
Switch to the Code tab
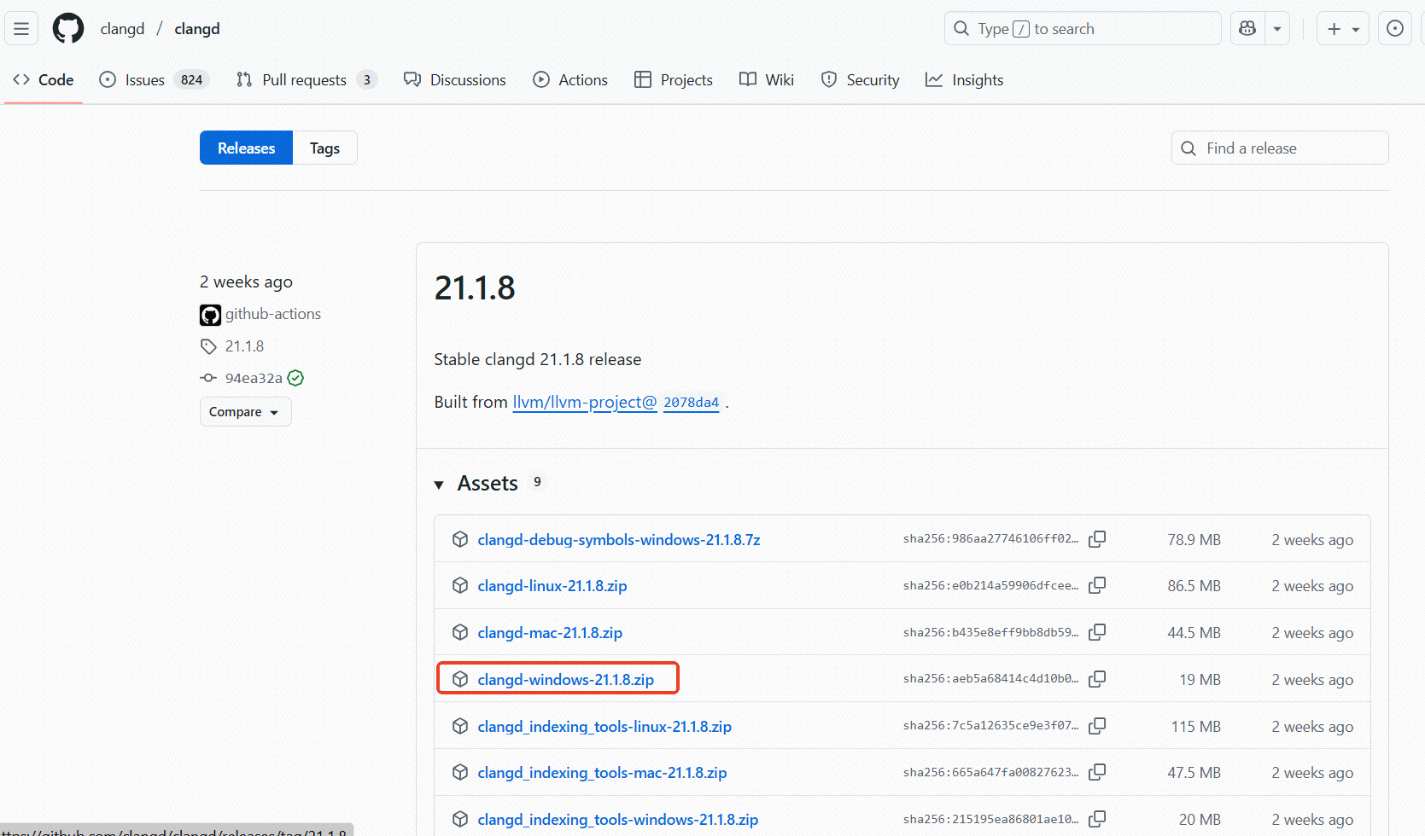[44, 80]
